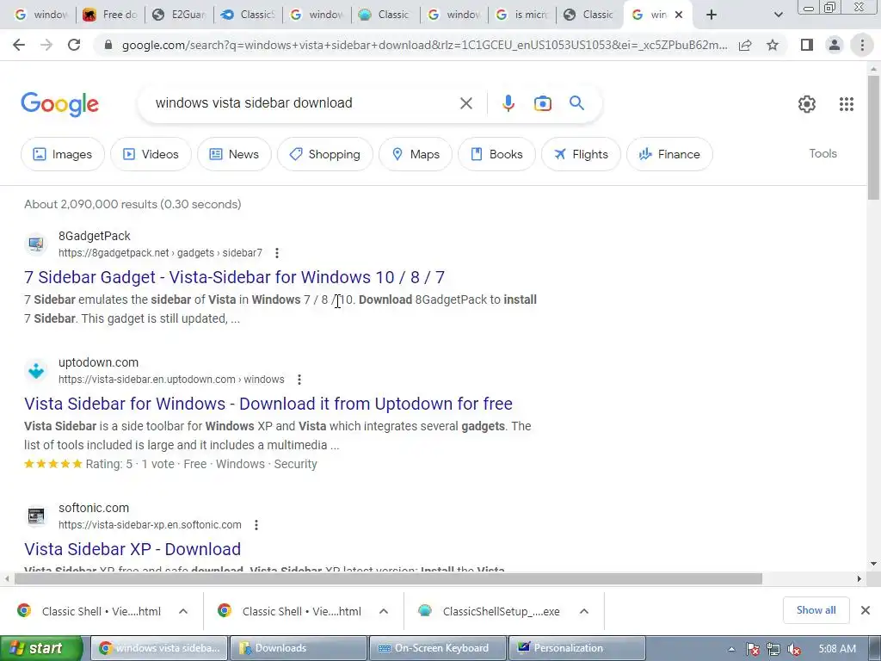Click the 5:08 AM taskbar clock
This screenshot has height=661, width=881.
pos(837,649)
